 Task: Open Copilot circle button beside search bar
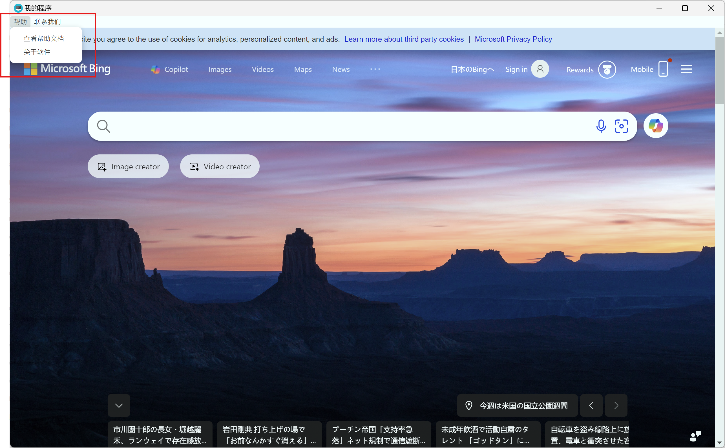pyautogui.click(x=655, y=126)
